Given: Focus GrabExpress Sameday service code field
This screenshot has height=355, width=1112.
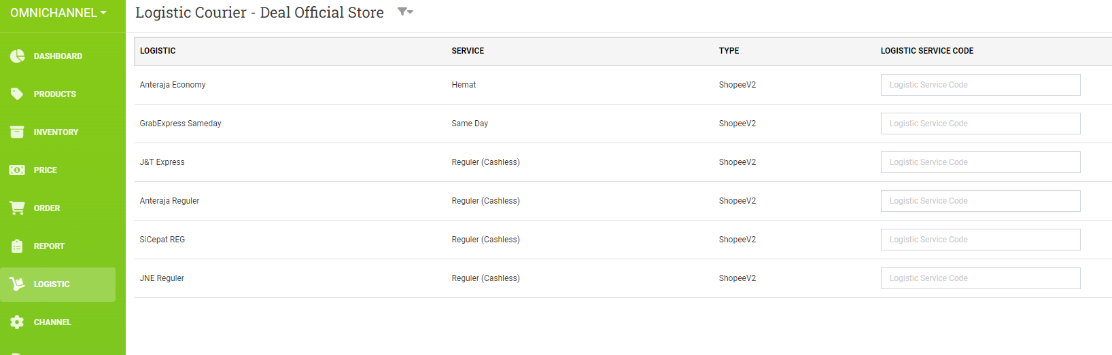Looking at the screenshot, I should [980, 124].
